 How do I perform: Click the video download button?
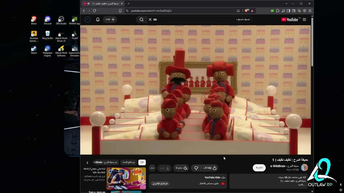coord(164,168)
